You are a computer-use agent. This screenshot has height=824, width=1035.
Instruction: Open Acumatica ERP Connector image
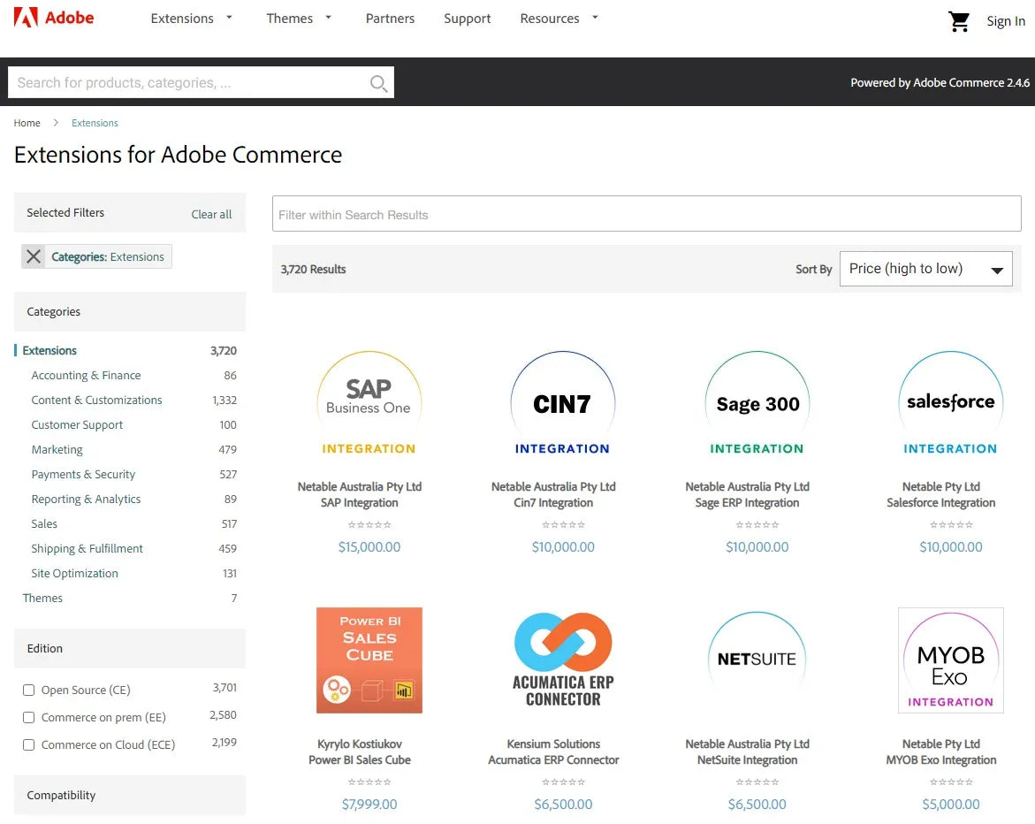(563, 660)
